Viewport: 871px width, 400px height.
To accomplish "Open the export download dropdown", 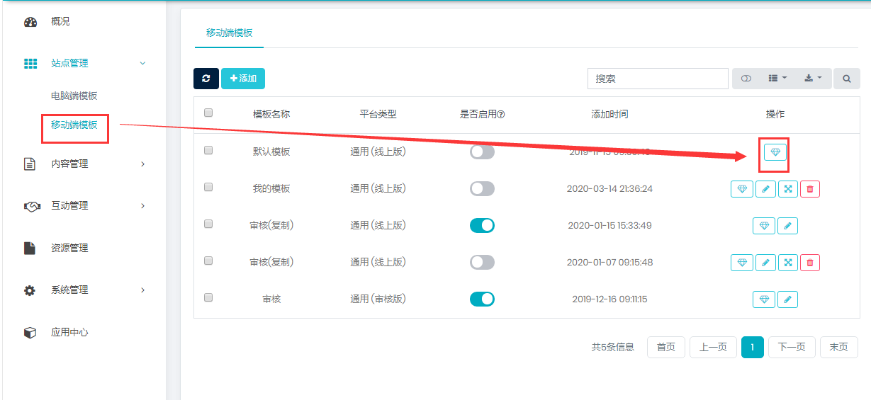I will [812, 79].
